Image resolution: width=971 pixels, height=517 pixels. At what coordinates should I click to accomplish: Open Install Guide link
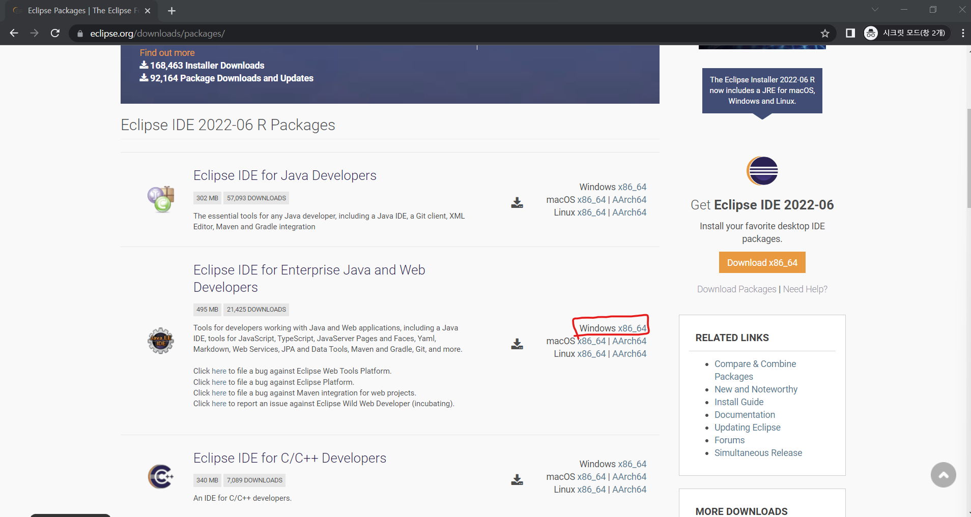(739, 402)
